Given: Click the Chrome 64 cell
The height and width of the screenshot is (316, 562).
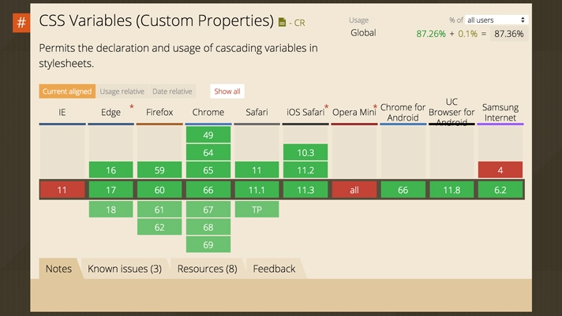Looking at the screenshot, I should (208, 152).
